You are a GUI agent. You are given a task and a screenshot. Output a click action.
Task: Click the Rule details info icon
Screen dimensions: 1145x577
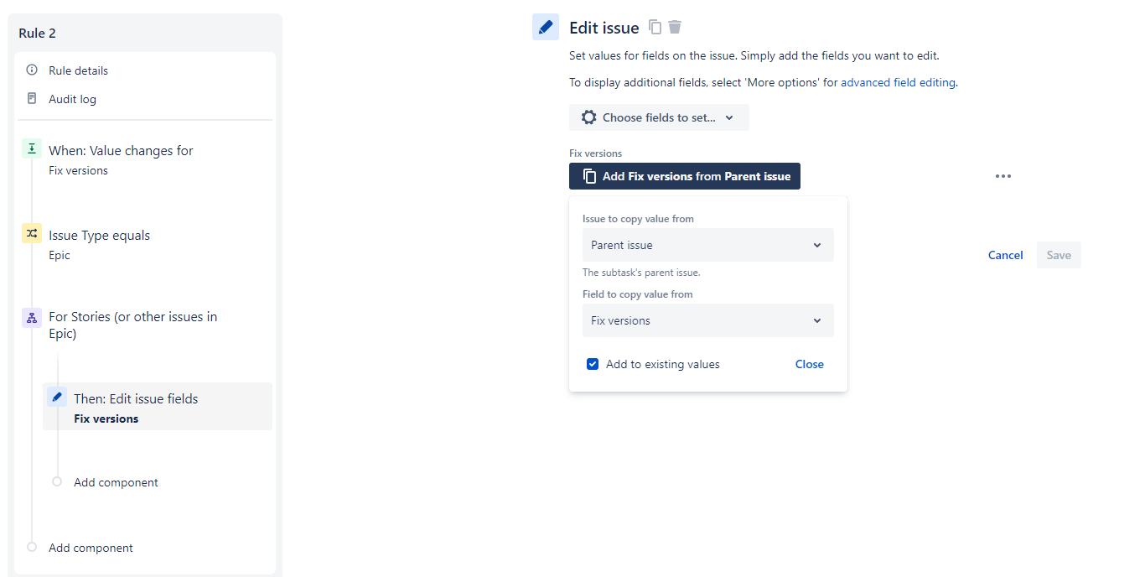(x=32, y=70)
